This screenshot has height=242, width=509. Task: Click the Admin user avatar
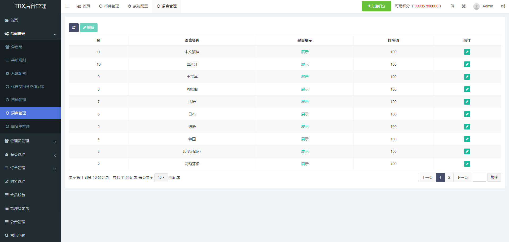click(x=476, y=6)
